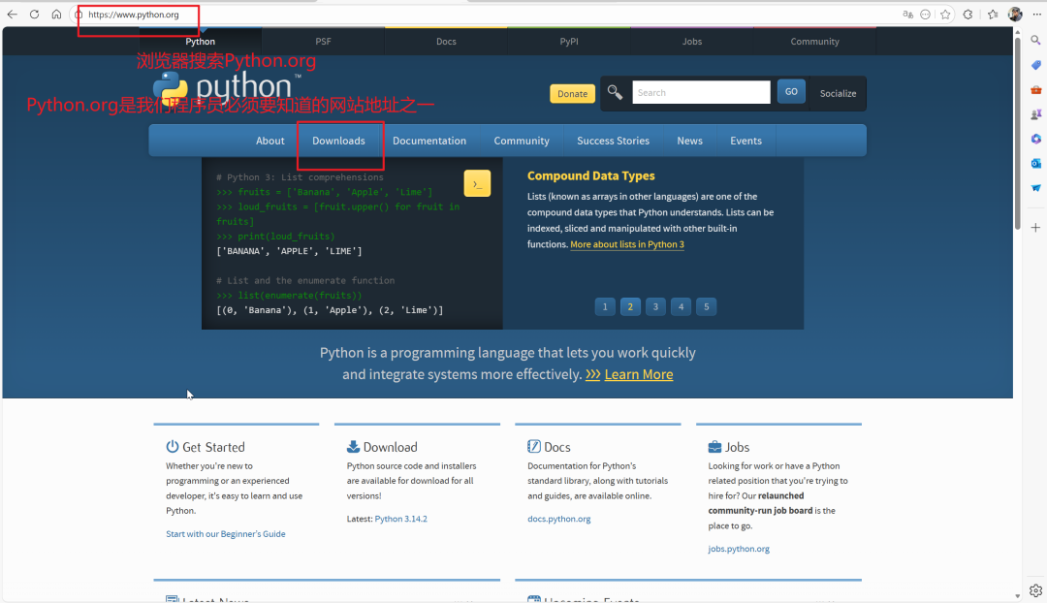
Task: Show slide 5 in the code carousel
Action: [x=707, y=306]
